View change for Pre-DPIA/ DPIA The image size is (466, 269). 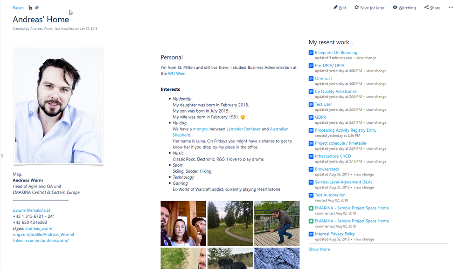click(376, 71)
